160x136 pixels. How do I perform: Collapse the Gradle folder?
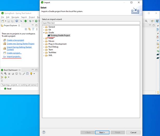(44, 33)
